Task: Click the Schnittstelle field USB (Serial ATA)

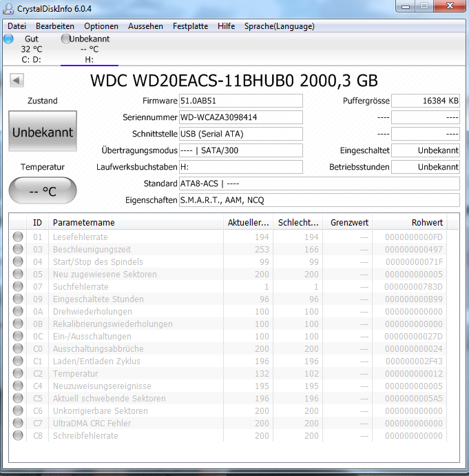Action: click(241, 134)
